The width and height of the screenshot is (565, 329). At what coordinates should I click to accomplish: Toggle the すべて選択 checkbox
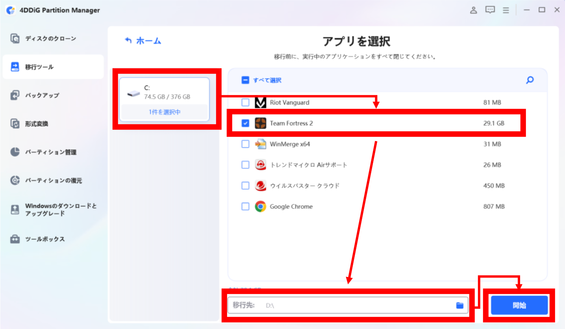point(245,80)
